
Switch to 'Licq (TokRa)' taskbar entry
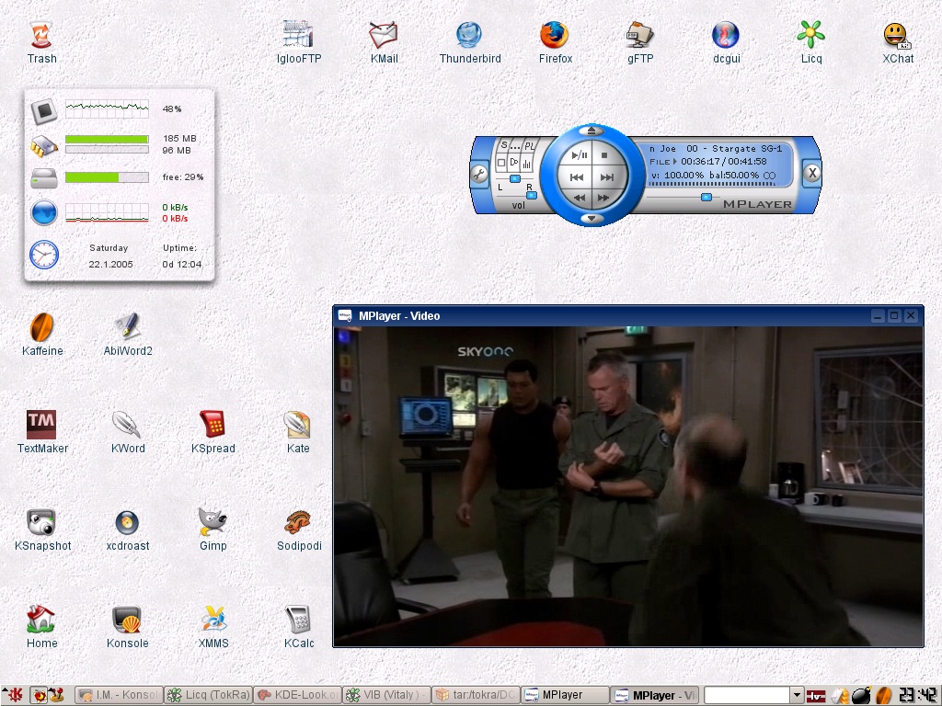click(x=208, y=695)
